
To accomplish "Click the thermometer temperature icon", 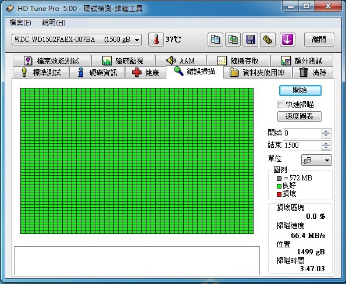I will [x=156, y=40].
